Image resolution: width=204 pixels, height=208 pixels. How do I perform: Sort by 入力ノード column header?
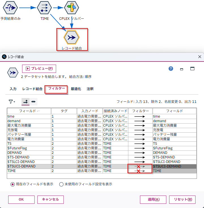tap(90, 111)
